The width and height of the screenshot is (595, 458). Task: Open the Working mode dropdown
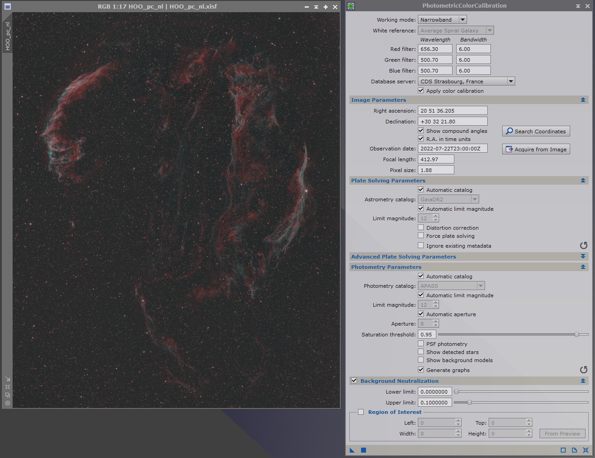click(x=442, y=19)
